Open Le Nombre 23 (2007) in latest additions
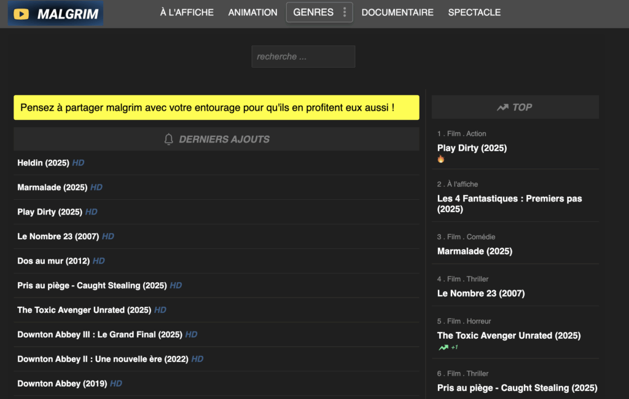 58,237
